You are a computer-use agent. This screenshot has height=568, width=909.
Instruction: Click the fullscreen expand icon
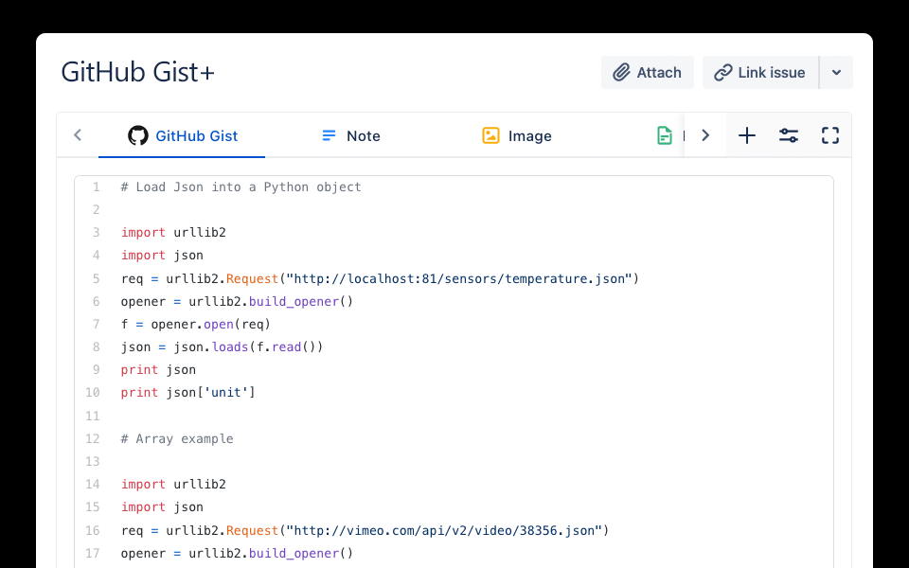coord(829,135)
